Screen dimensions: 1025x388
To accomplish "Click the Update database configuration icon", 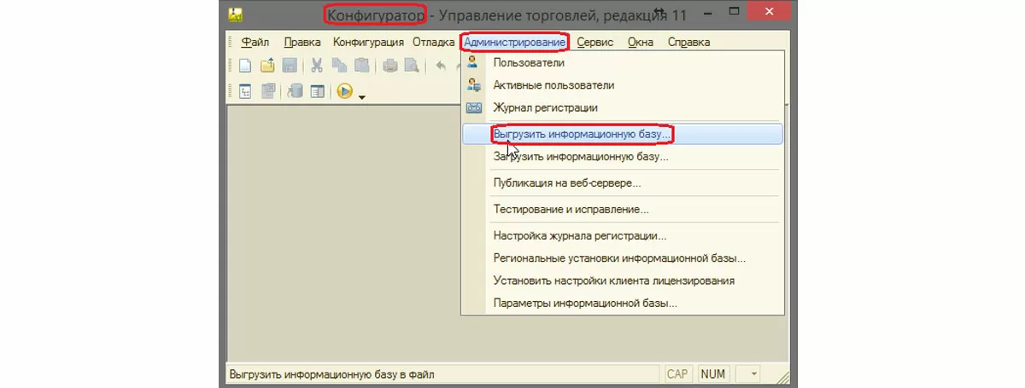I will coord(295,91).
